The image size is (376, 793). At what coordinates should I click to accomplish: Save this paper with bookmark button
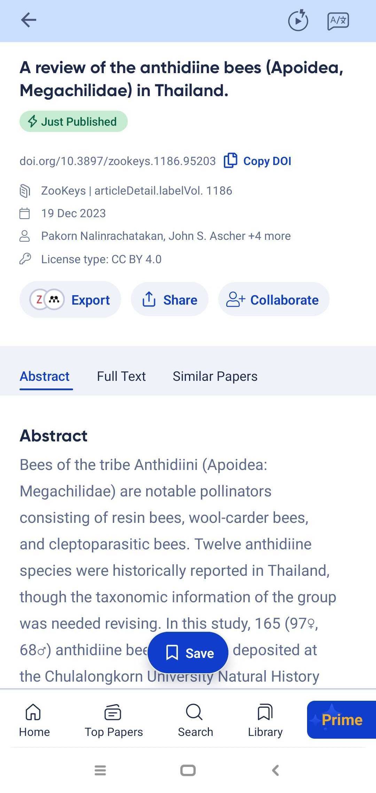[x=188, y=653]
